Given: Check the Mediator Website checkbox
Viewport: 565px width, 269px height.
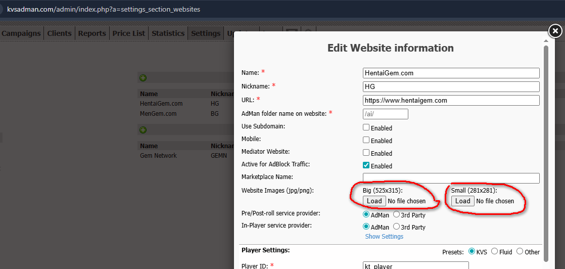Looking at the screenshot, I should pos(366,153).
